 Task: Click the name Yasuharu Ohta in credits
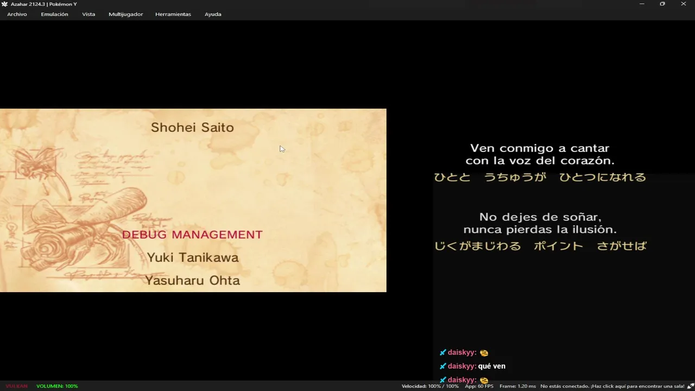192,280
